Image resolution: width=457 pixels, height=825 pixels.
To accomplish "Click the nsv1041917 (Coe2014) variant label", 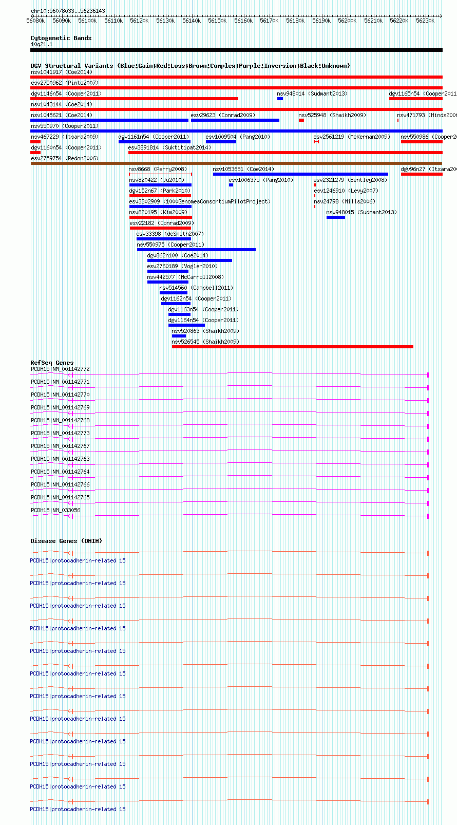I will click(x=62, y=72).
